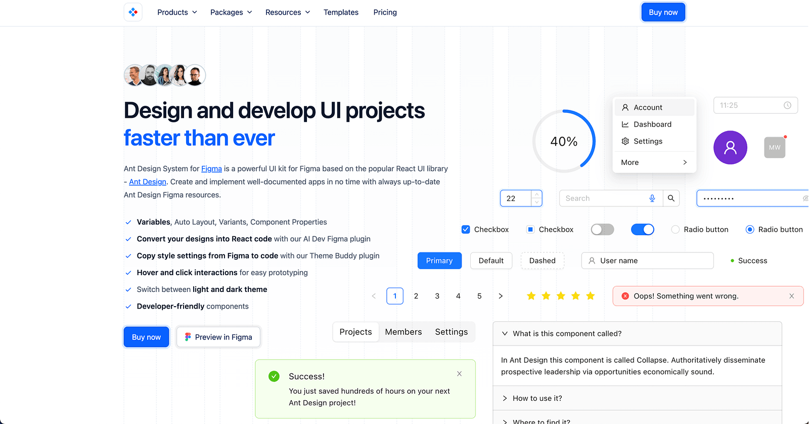Decrease the number input value with down arrow

pyautogui.click(x=536, y=202)
